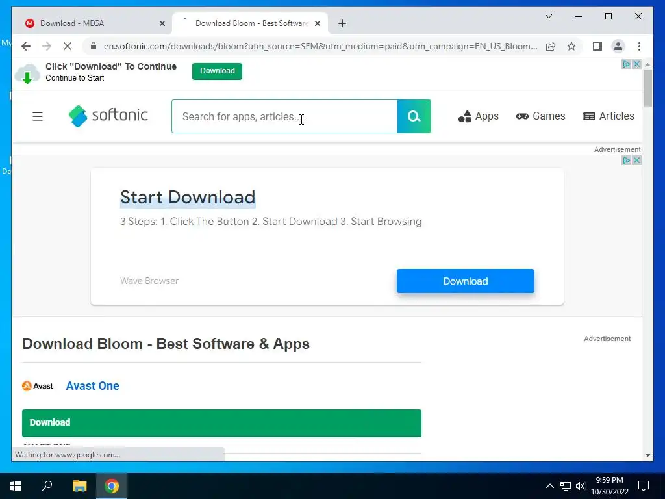665x499 pixels.
Task: Click the browser back arrow
Action: [26, 46]
